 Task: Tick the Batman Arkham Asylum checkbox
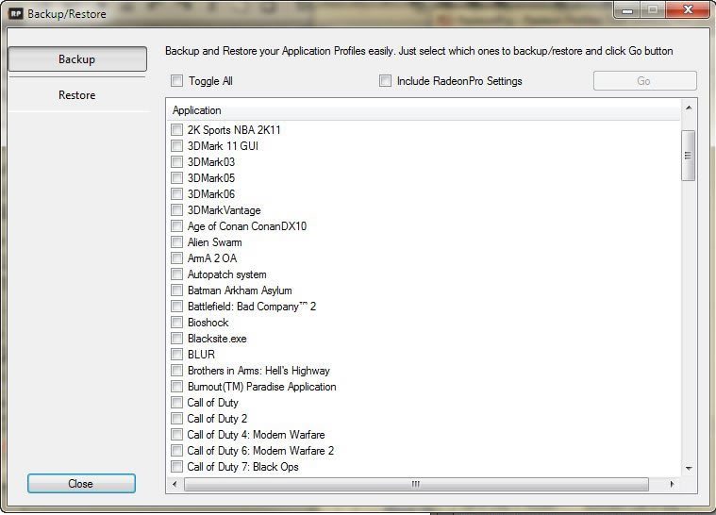pos(176,290)
